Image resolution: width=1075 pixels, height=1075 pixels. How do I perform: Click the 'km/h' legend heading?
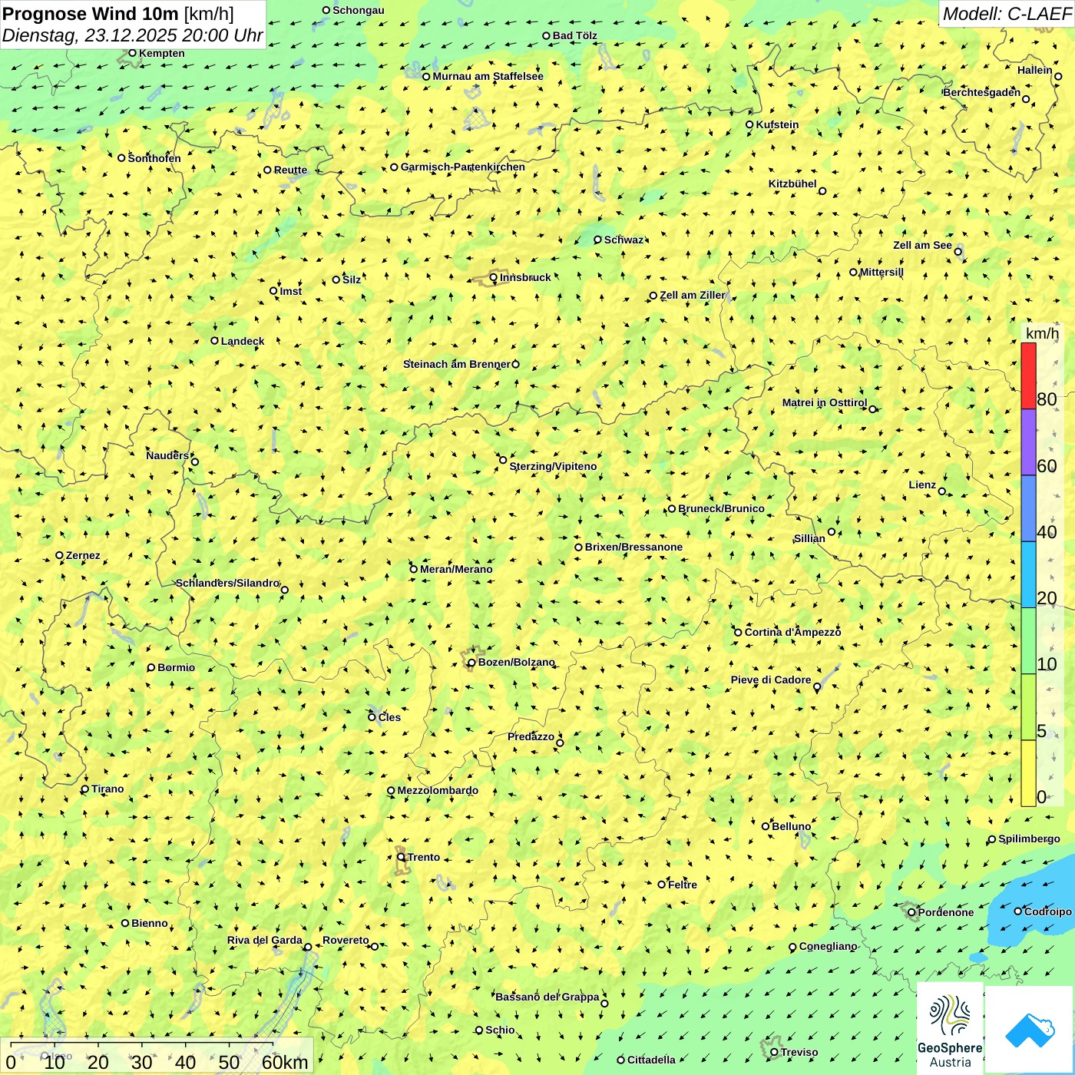coord(1042,333)
